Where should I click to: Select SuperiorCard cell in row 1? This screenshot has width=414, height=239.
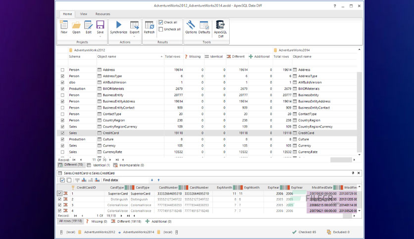point(118,194)
